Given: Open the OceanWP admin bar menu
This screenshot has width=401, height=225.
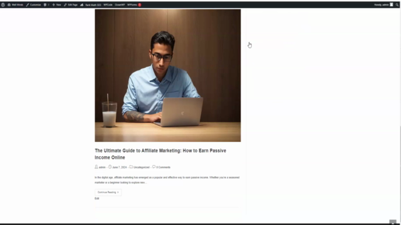Looking at the screenshot, I should 120,4.
